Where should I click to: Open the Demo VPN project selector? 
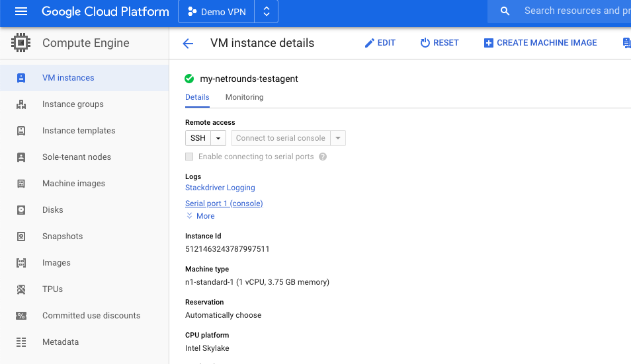click(x=216, y=12)
